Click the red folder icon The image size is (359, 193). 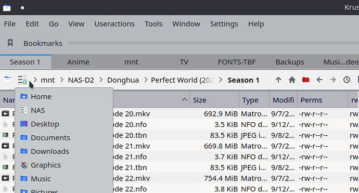[305, 80]
